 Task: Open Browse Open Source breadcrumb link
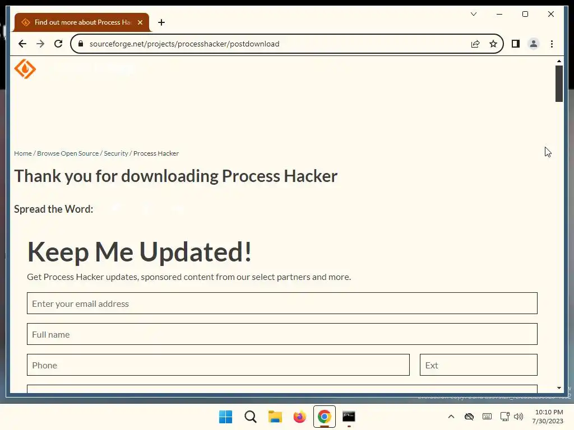pyautogui.click(x=68, y=153)
